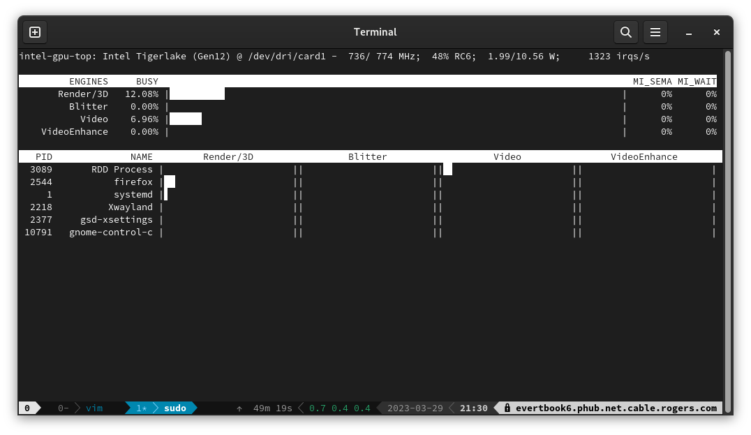Click the Blitter process column header
The width and height of the screenshot is (751, 435).
(x=367, y=156)
